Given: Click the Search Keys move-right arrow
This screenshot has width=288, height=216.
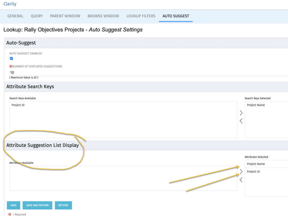Looking at the screenshot, I should pos(241,113).
